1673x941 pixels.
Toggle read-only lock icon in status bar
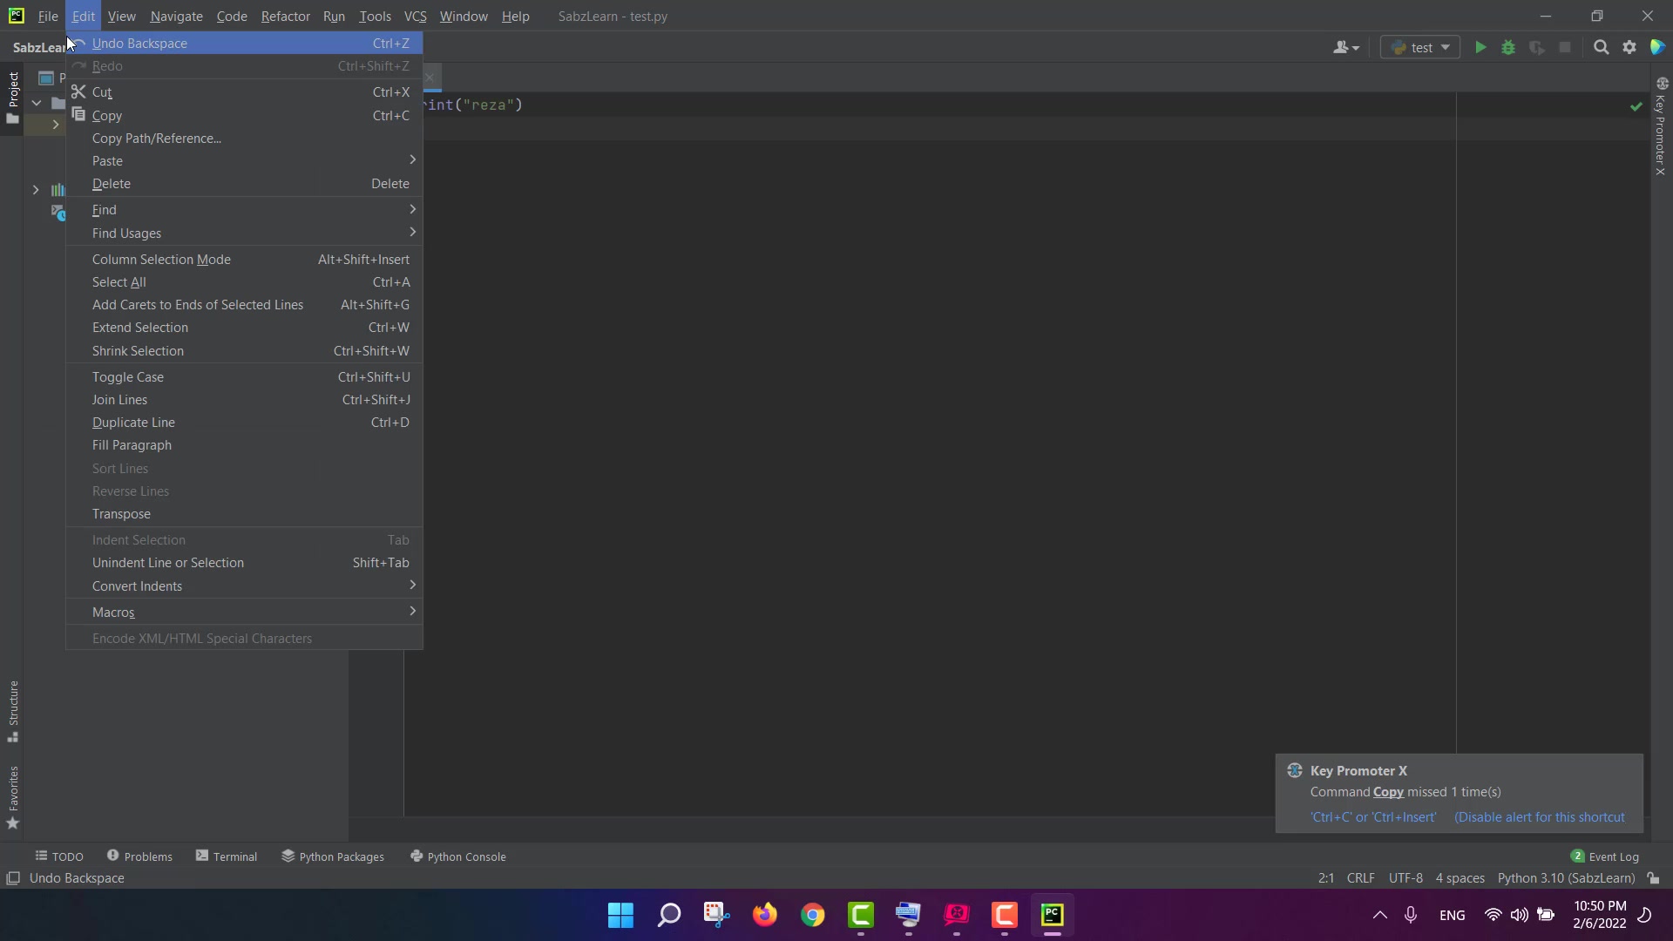point(1653,878)
